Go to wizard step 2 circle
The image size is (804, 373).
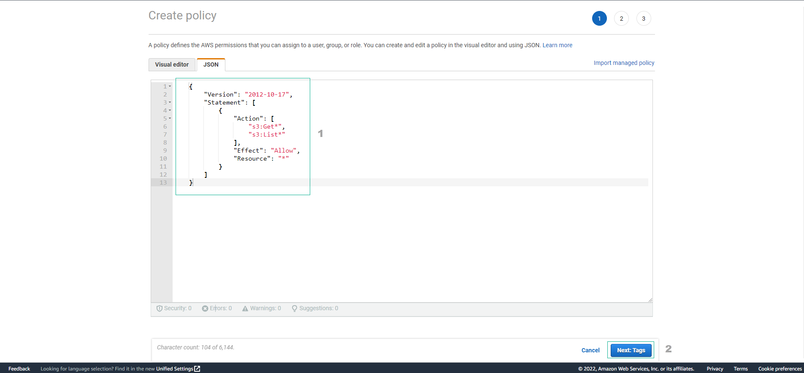[621, 19]
